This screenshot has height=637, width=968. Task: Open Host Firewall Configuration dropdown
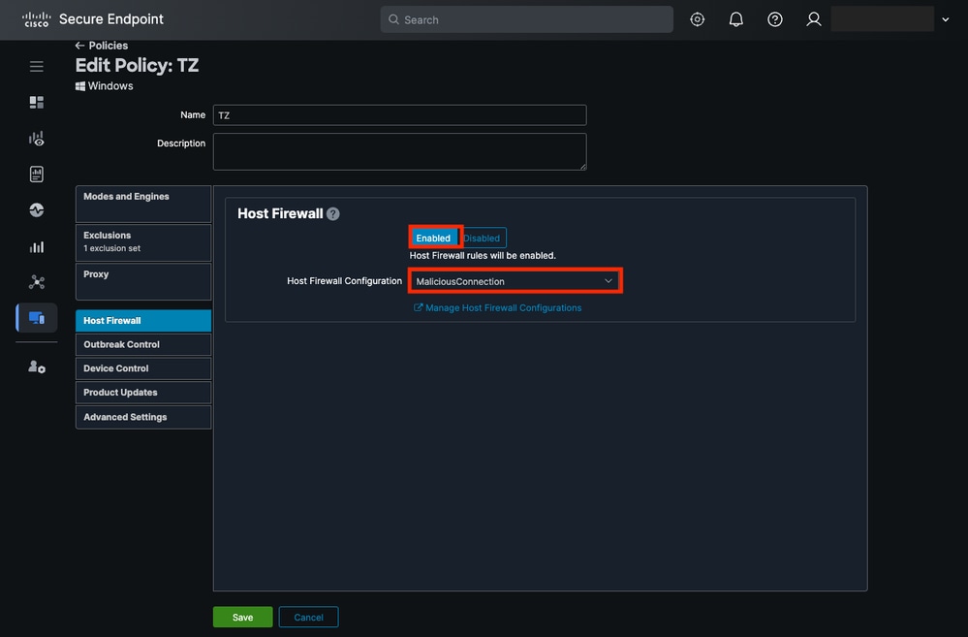coord(515,281)
